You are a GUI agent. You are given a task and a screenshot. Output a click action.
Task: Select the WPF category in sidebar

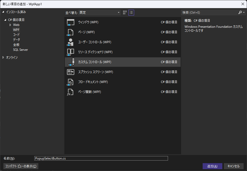pos(16,30)
